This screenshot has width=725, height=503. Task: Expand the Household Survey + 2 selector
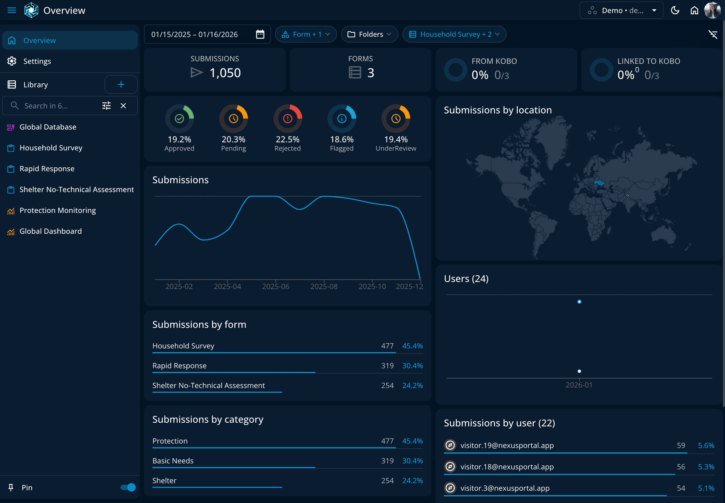click(454, 34)
